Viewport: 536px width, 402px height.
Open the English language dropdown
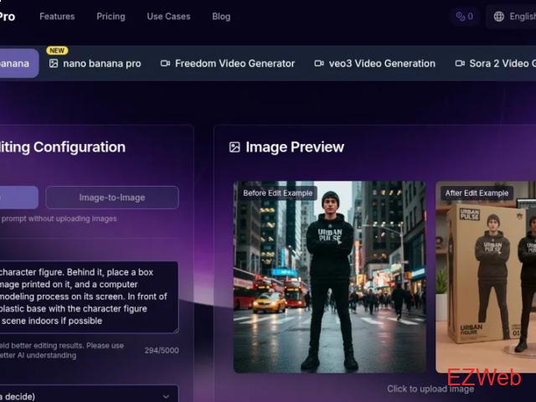click(x=515, y=16)
